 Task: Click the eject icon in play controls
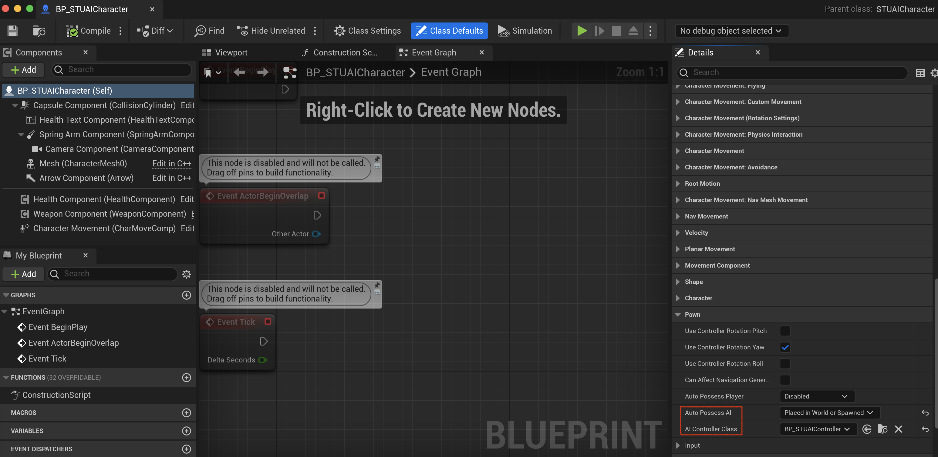(x=633, y=31)
